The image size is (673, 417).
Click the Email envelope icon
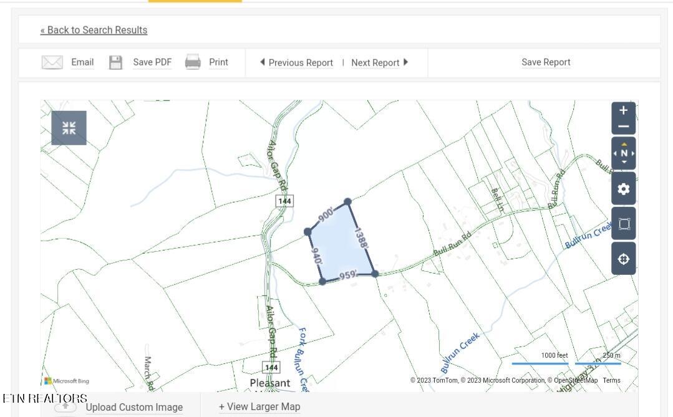(52, 62)
